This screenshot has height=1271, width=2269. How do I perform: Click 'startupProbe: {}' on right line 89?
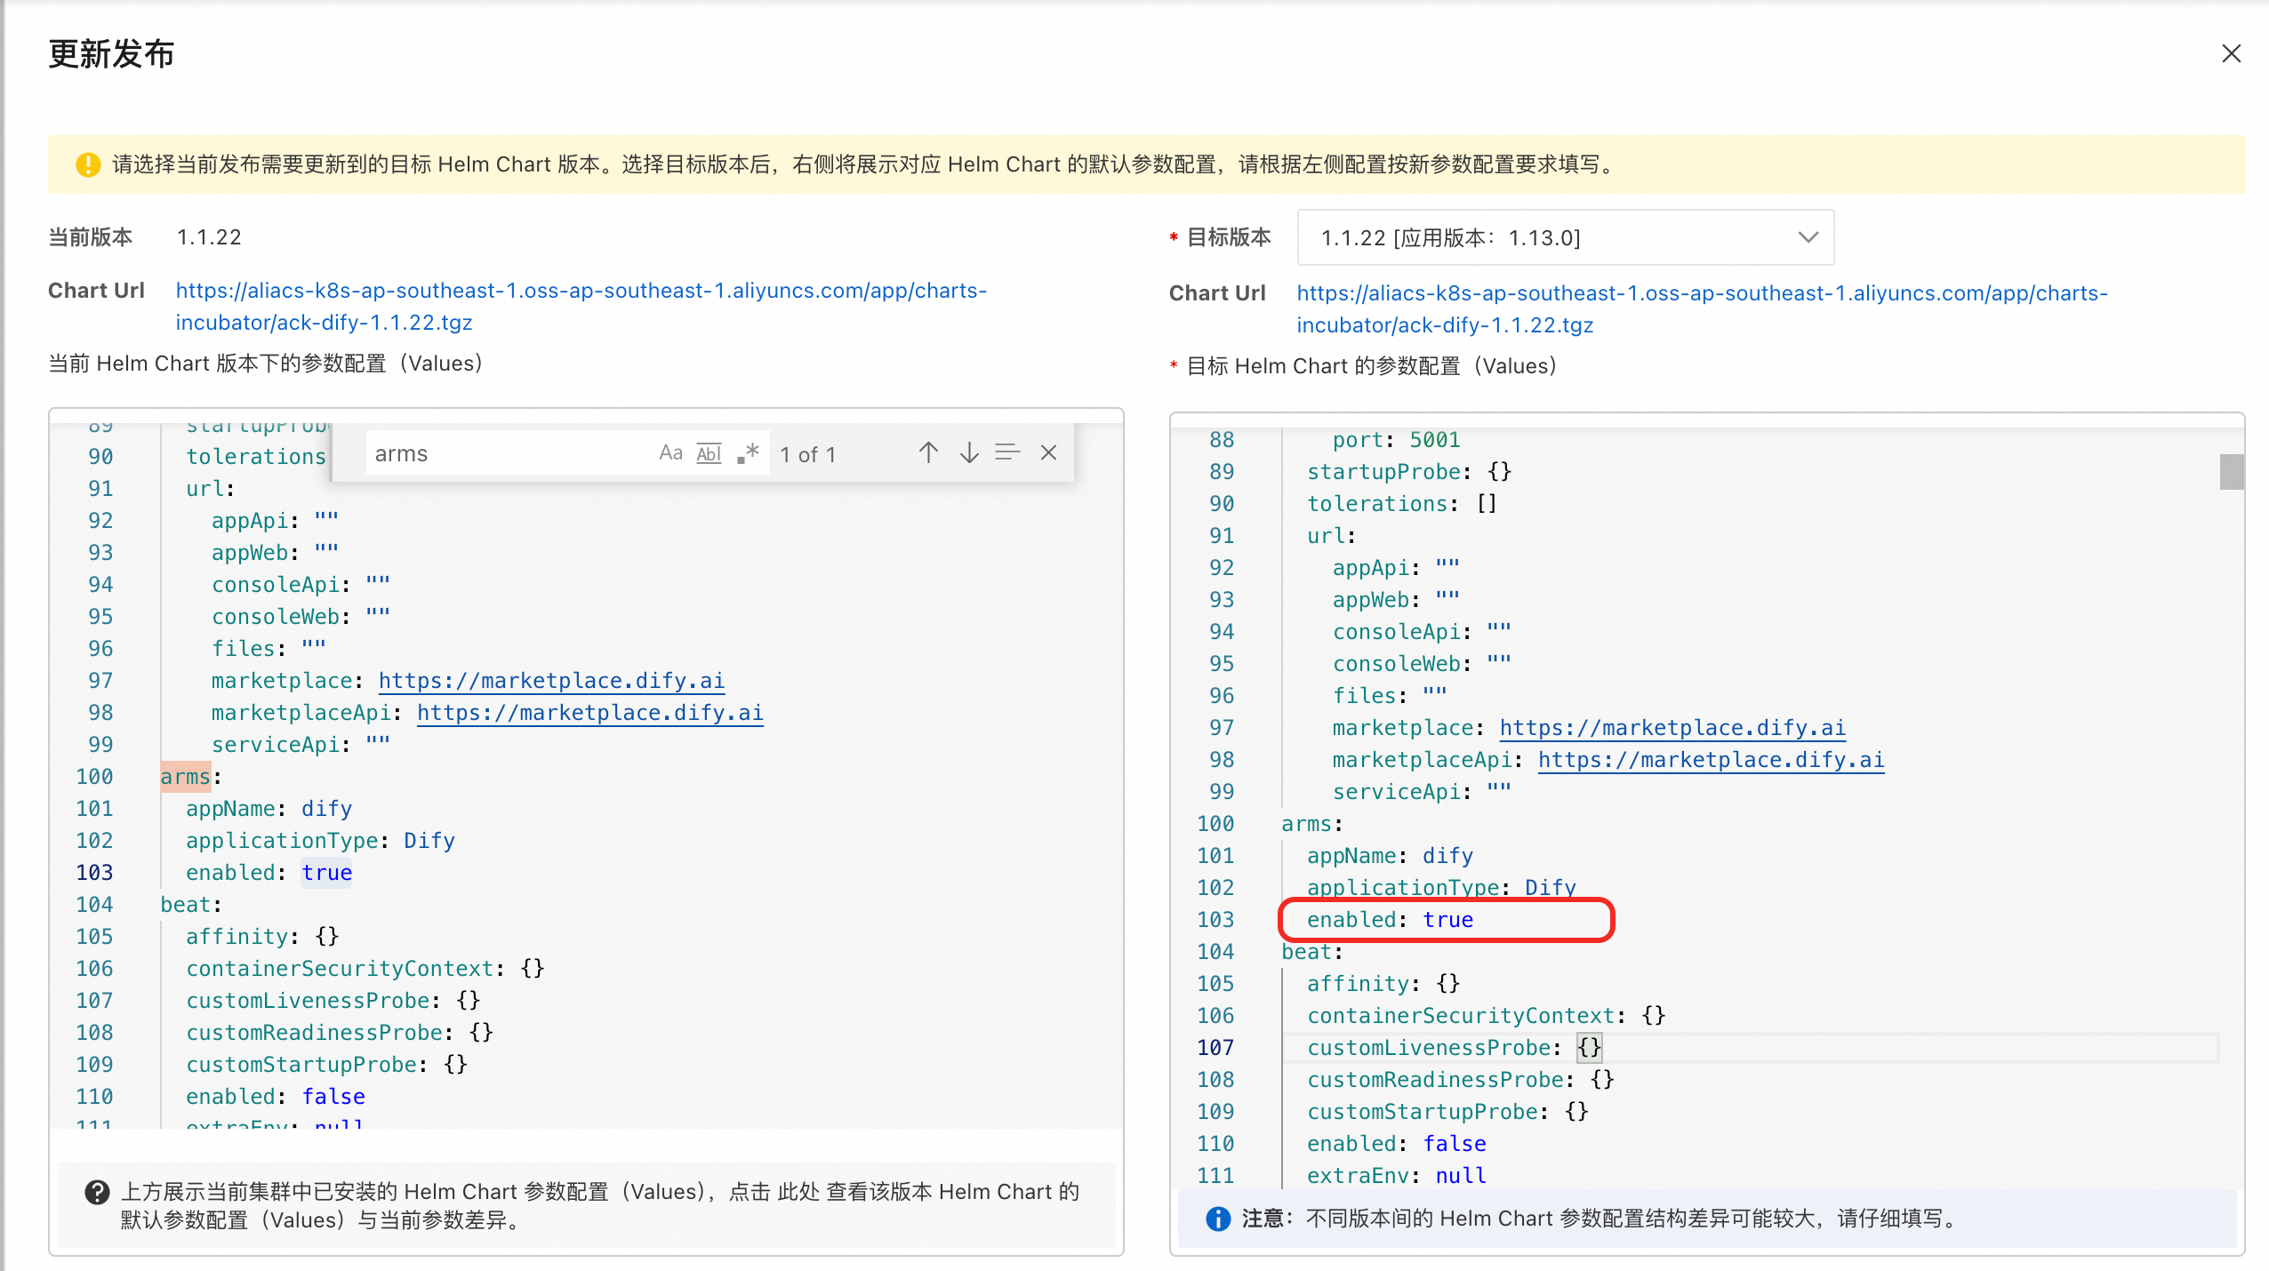pos(1409,472)
